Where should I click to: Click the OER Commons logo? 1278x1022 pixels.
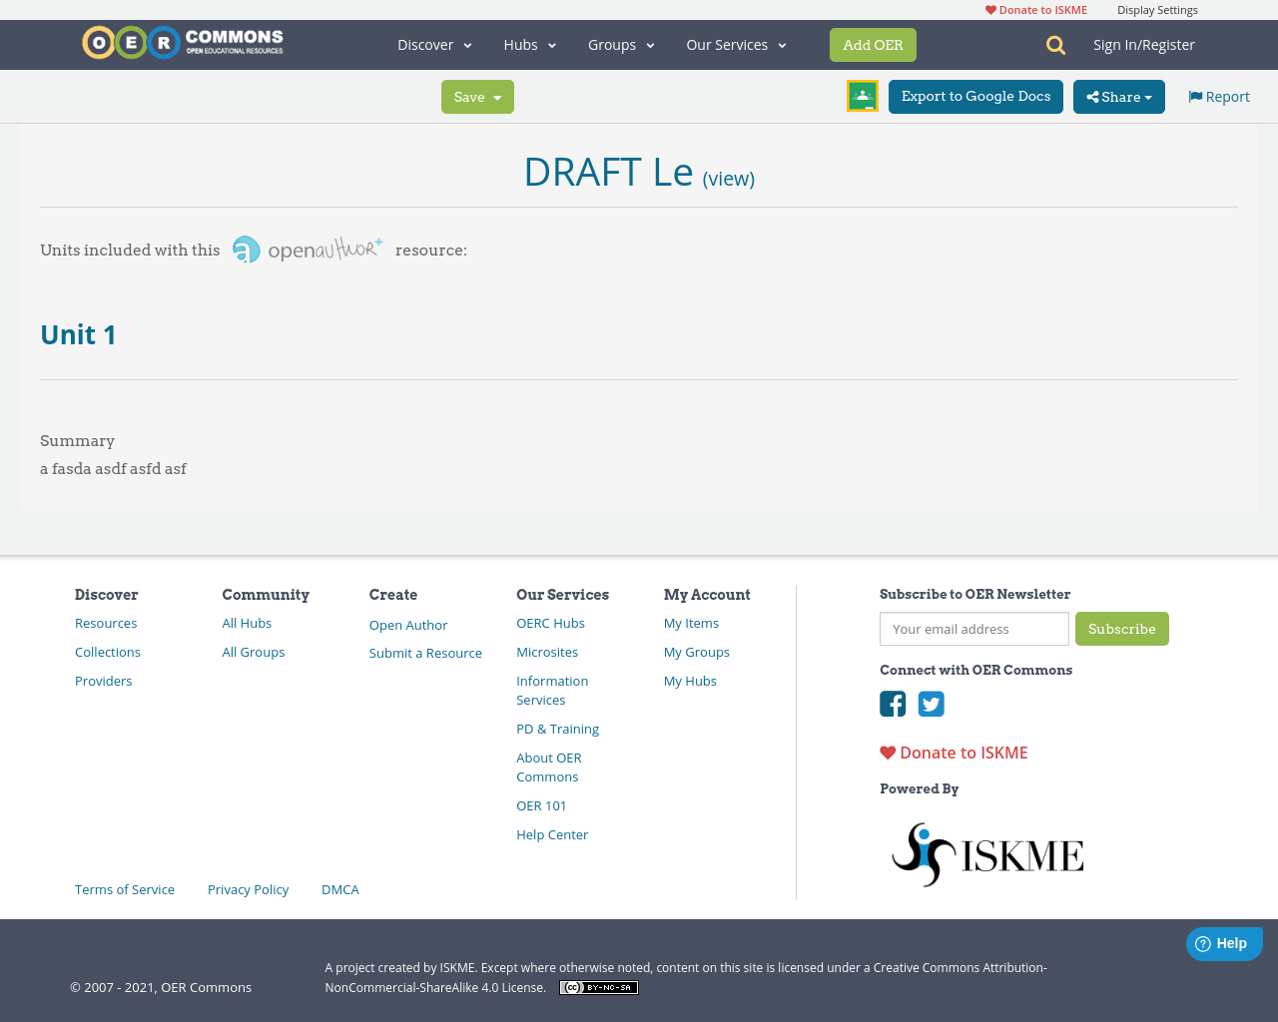point(182,41)
